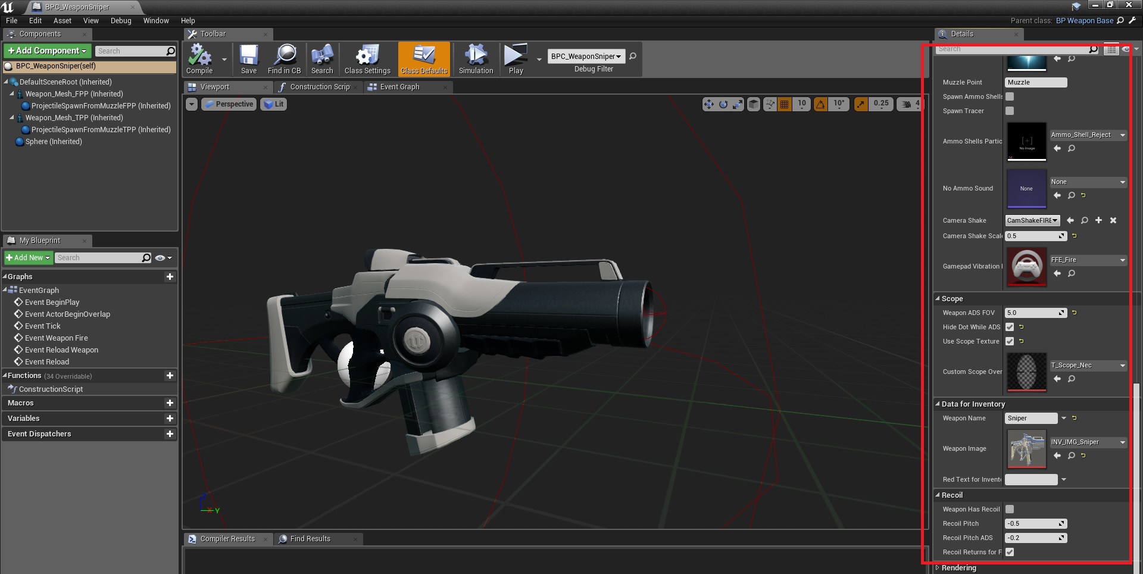Viewport: 1143px width, 574px height.
Task: Click Find in CB icon
Action: coord(285,58)
